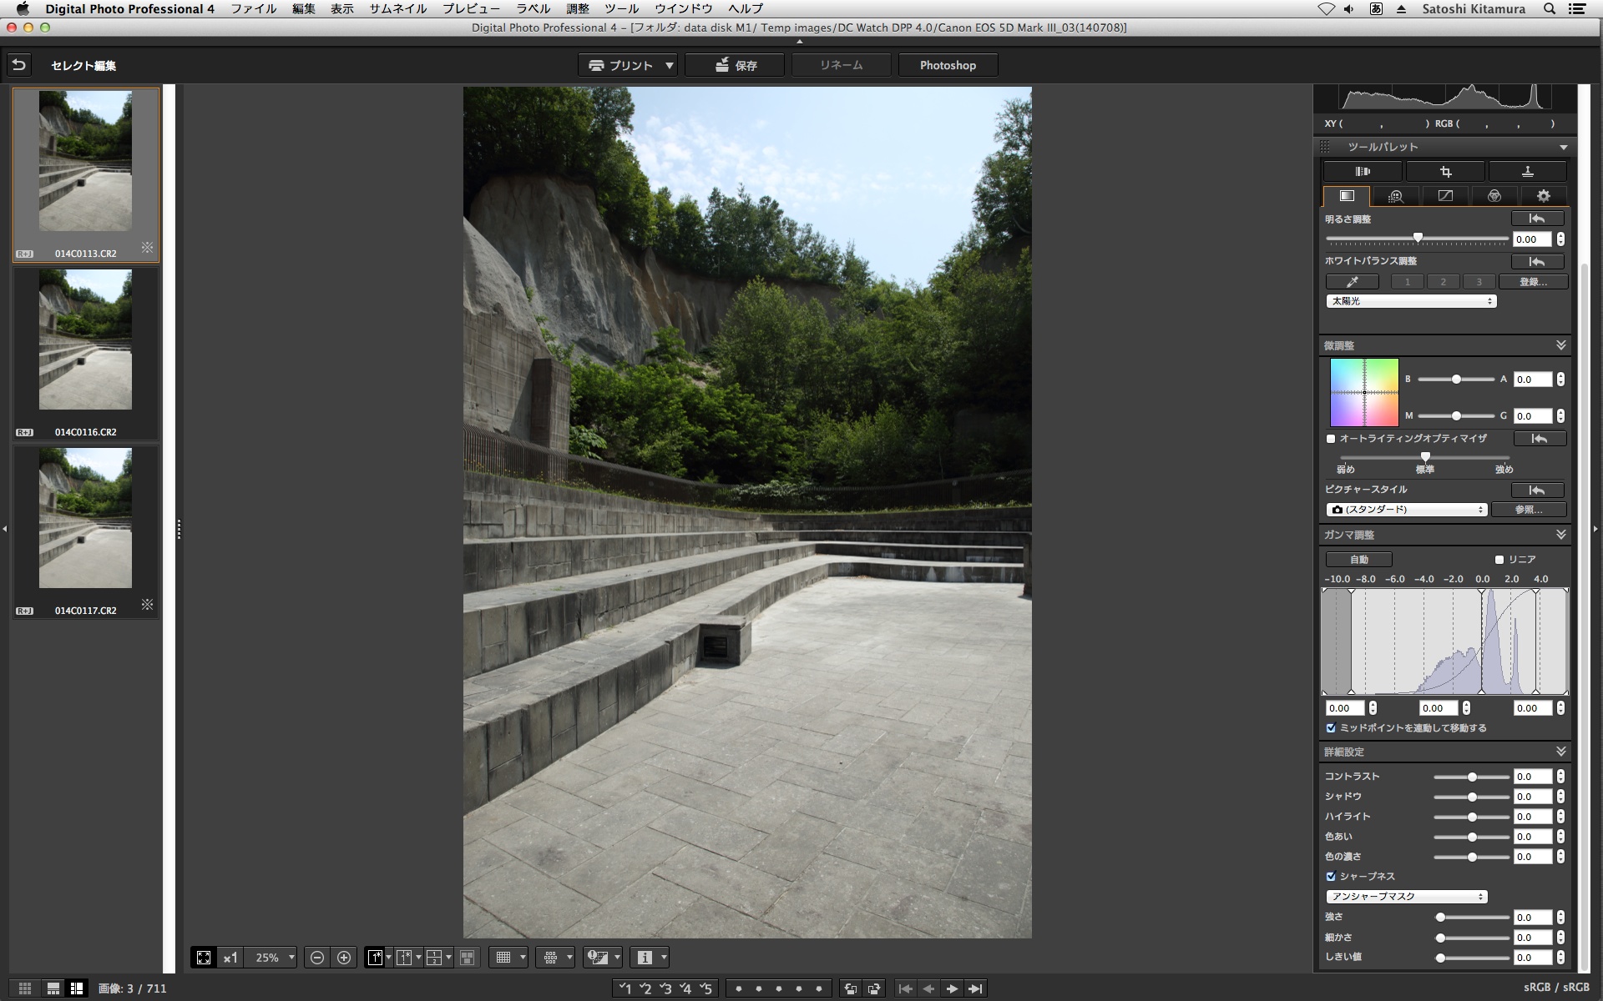Go to the next image arrow
The height and width of the screenshot is (1001, 1603).
pos(952,988)
